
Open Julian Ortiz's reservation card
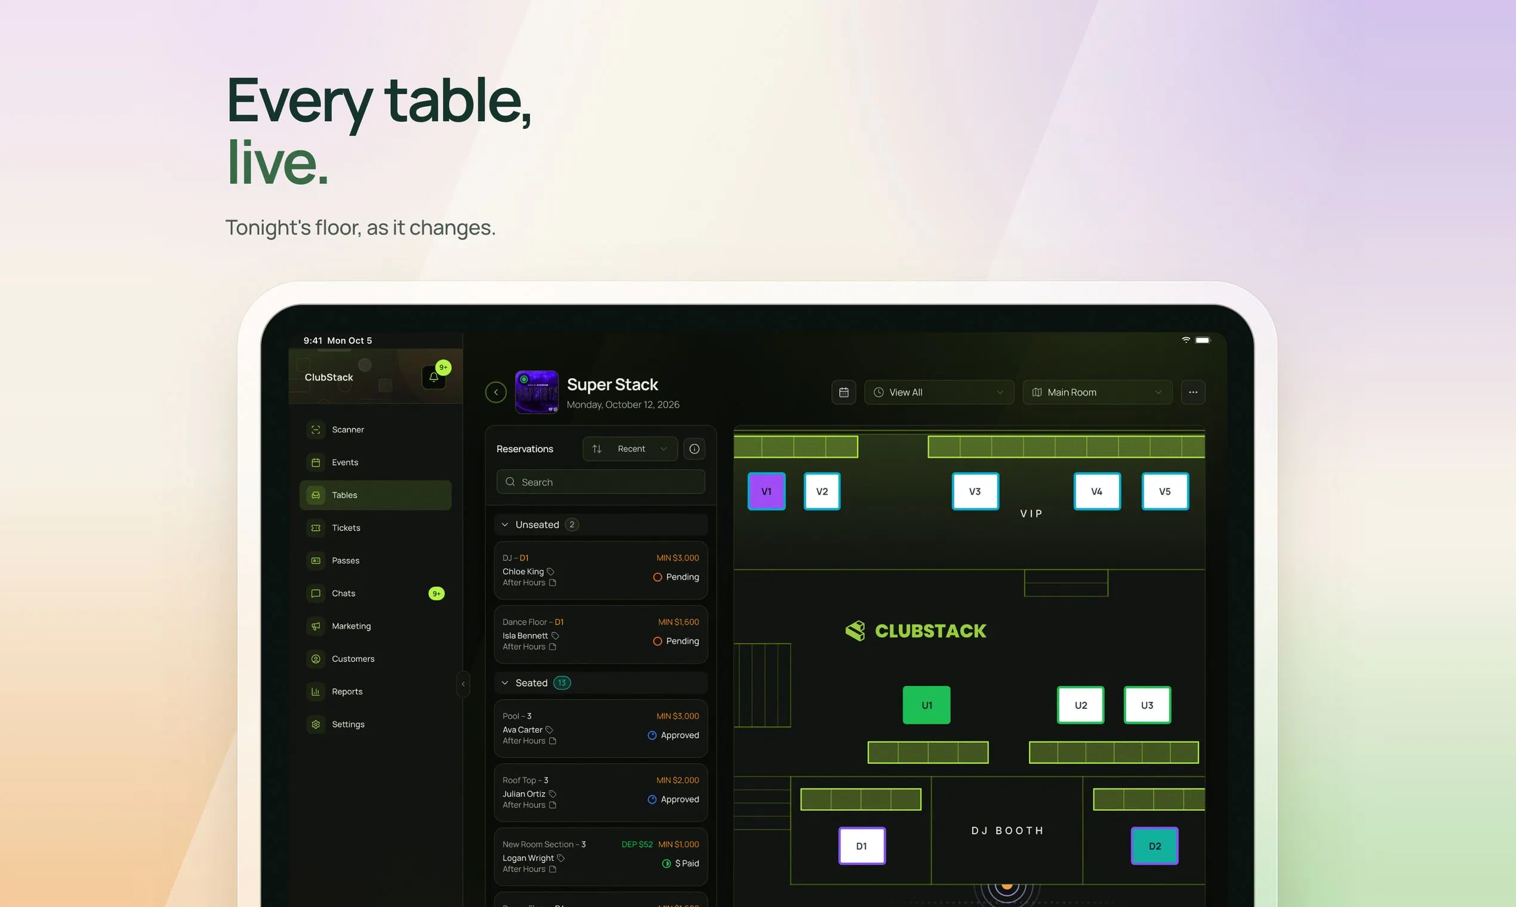[600, 792]
